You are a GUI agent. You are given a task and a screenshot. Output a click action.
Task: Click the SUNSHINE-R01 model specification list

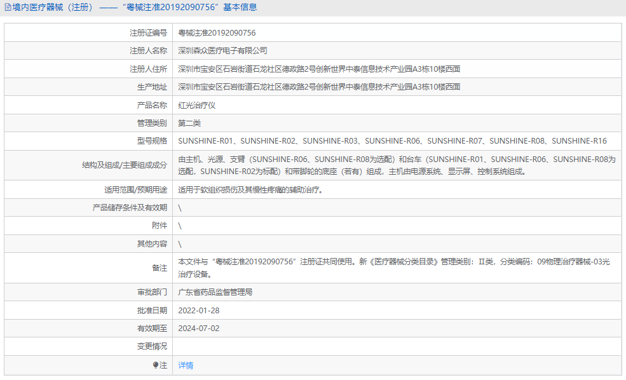tap(393, 141)
